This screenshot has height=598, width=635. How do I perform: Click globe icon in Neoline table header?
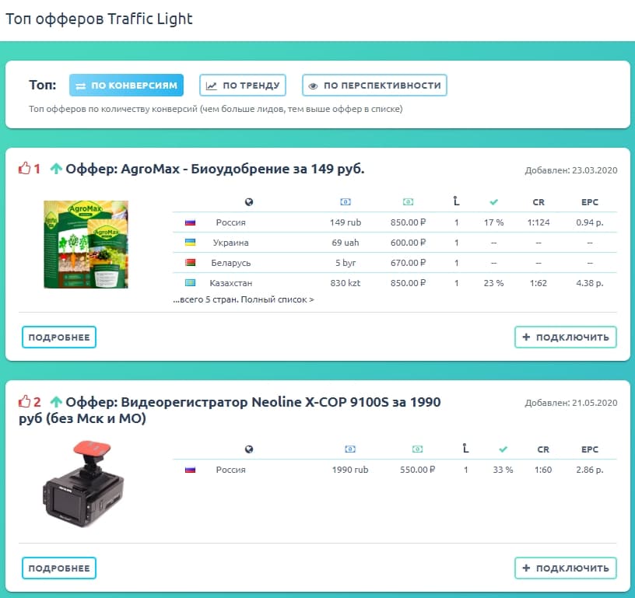(249, 449)
